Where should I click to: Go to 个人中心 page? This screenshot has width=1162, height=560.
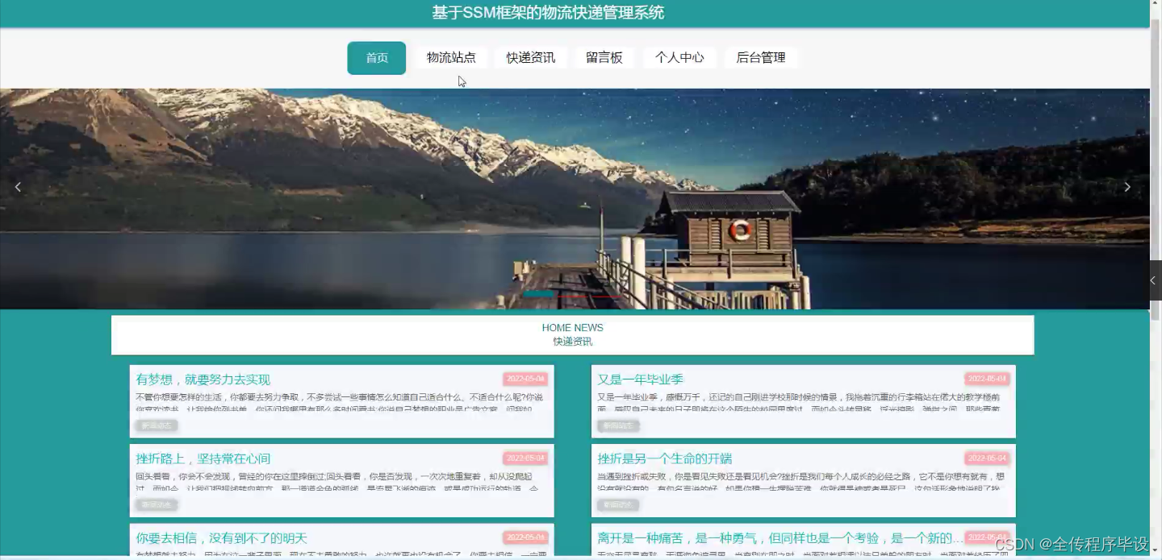(x=679, y=58)
